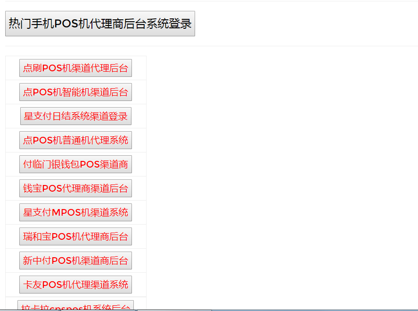This screenshot has width=418, height=311.
Task: Open 点刷POS机渠道代理后台
Action: (75, 68)
